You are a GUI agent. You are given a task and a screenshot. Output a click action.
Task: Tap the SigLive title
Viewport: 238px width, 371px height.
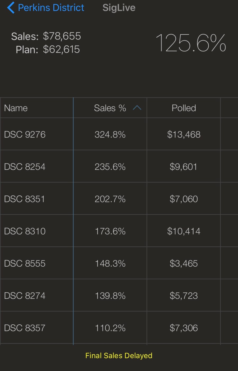119,8
